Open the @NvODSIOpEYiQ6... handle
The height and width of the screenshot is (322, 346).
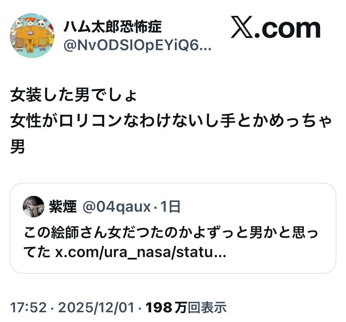pyautogui.click(x=137, y=45)
